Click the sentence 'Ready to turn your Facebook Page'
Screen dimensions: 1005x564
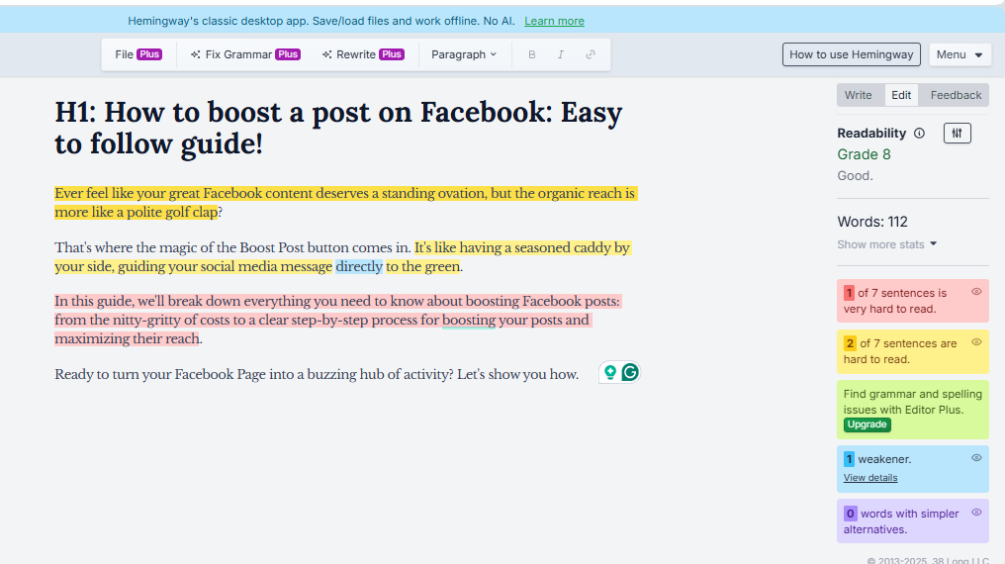tap(317, 374)
